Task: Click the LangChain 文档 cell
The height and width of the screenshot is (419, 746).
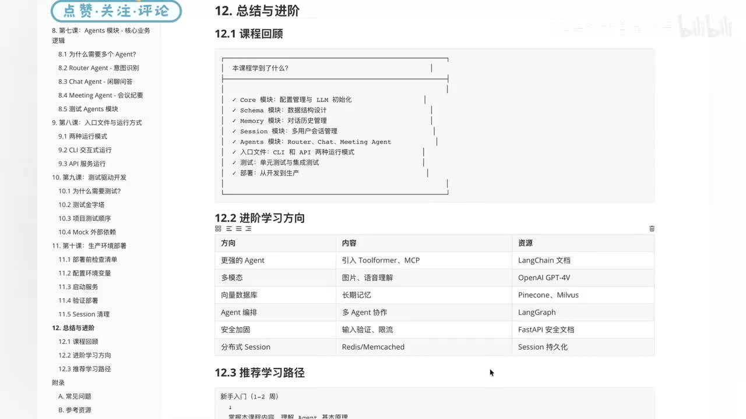Action: pos(583,260)
